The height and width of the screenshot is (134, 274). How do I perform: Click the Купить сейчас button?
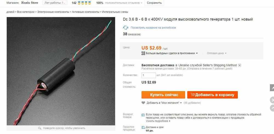[163, 95]
